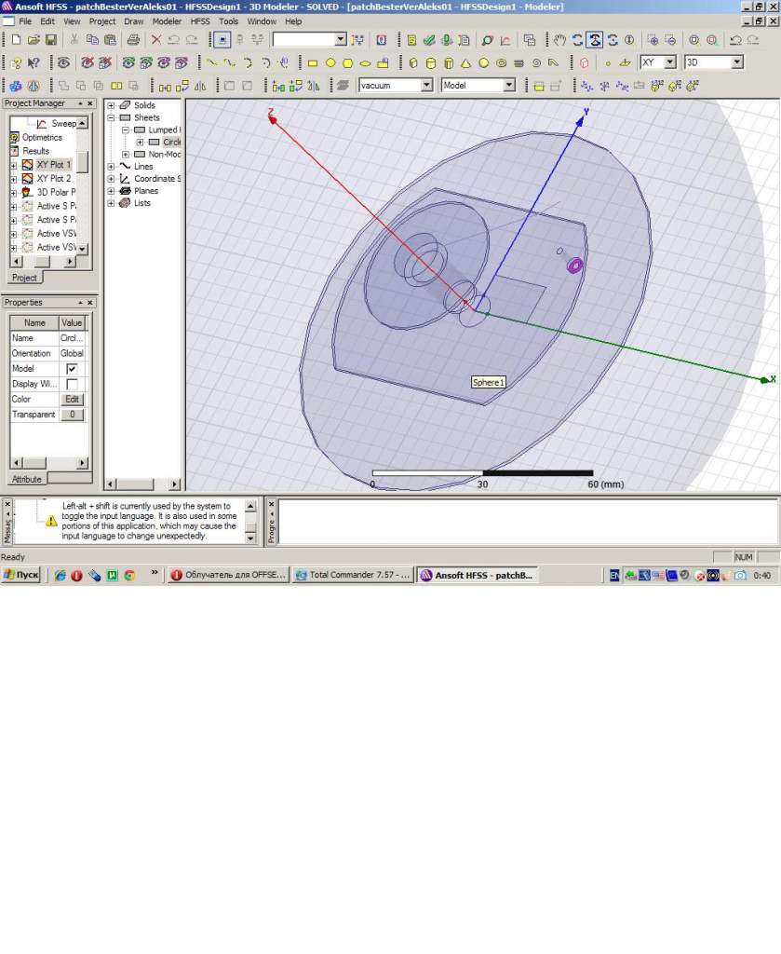Screen dimensions: 781x954
Task: Select the Draw regular polygon tool
Action: click(347, 62)
